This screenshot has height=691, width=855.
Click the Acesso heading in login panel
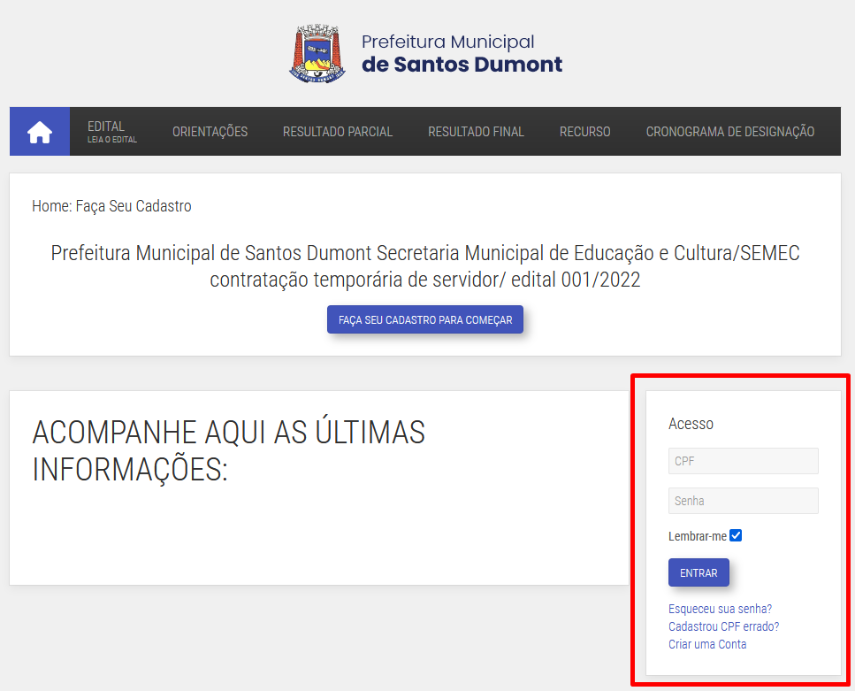pyautogui.click(x=691, y=424)
